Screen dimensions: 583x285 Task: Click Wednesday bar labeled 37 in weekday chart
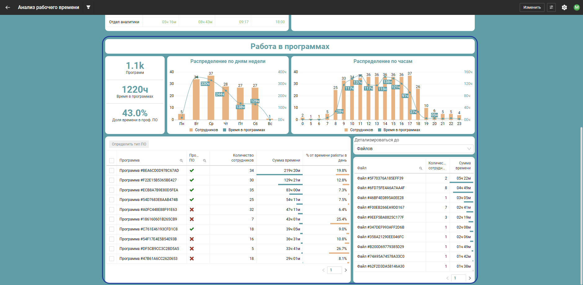tap(211, 98)
